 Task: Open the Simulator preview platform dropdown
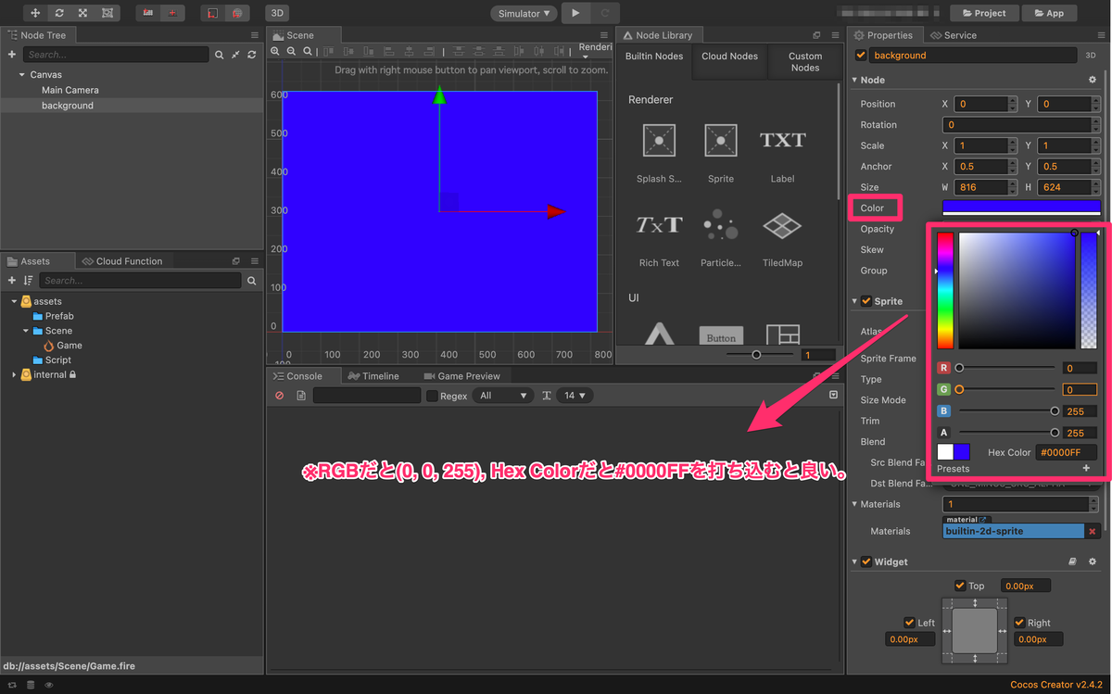[x=524, y=13]
